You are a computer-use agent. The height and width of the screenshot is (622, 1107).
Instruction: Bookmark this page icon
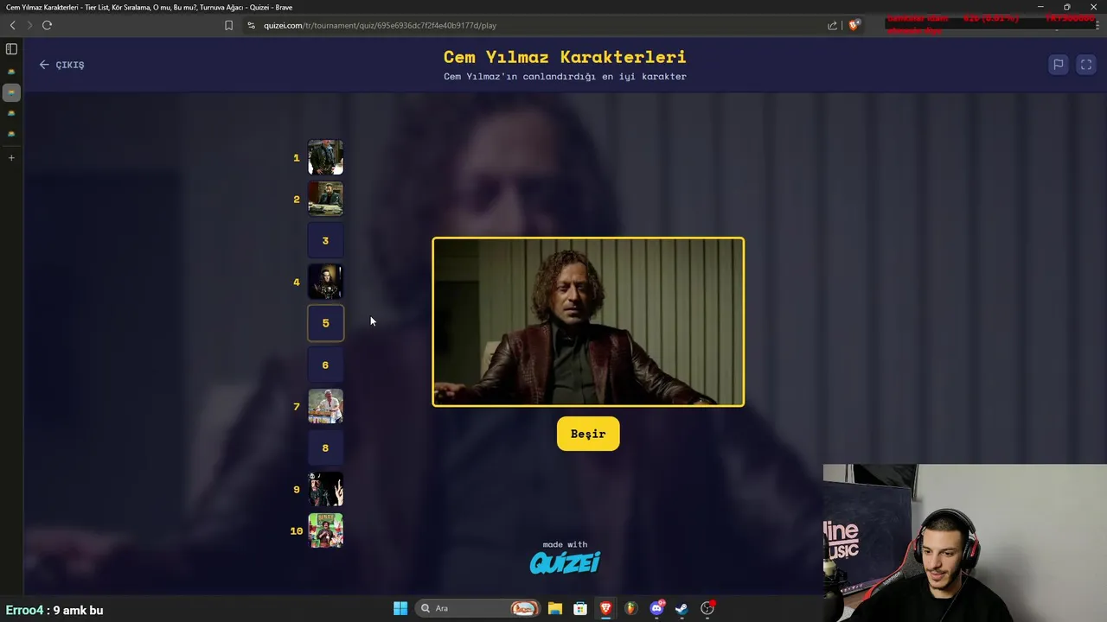228,25
